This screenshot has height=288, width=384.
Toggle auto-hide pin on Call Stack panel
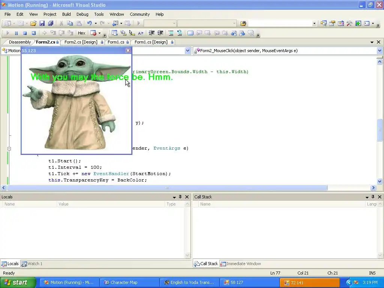[x=373, y=197]
